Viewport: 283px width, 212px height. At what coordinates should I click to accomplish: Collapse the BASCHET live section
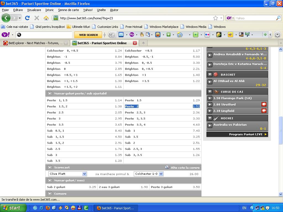click(x=210, y=75)
